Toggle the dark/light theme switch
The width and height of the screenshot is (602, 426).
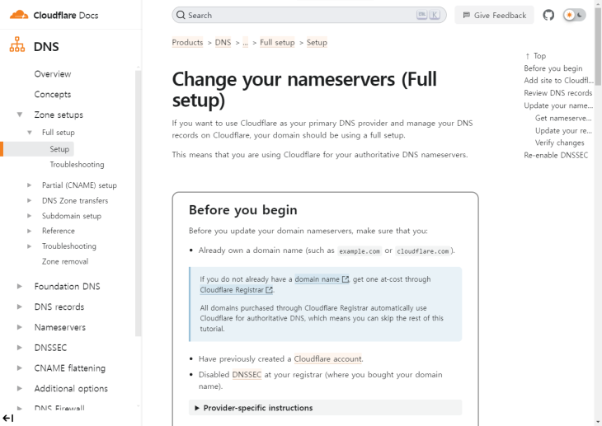575,15
